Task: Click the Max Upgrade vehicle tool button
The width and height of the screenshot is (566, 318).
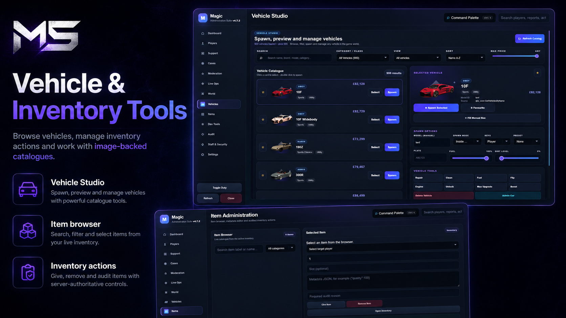Action: tap(491, 187)
